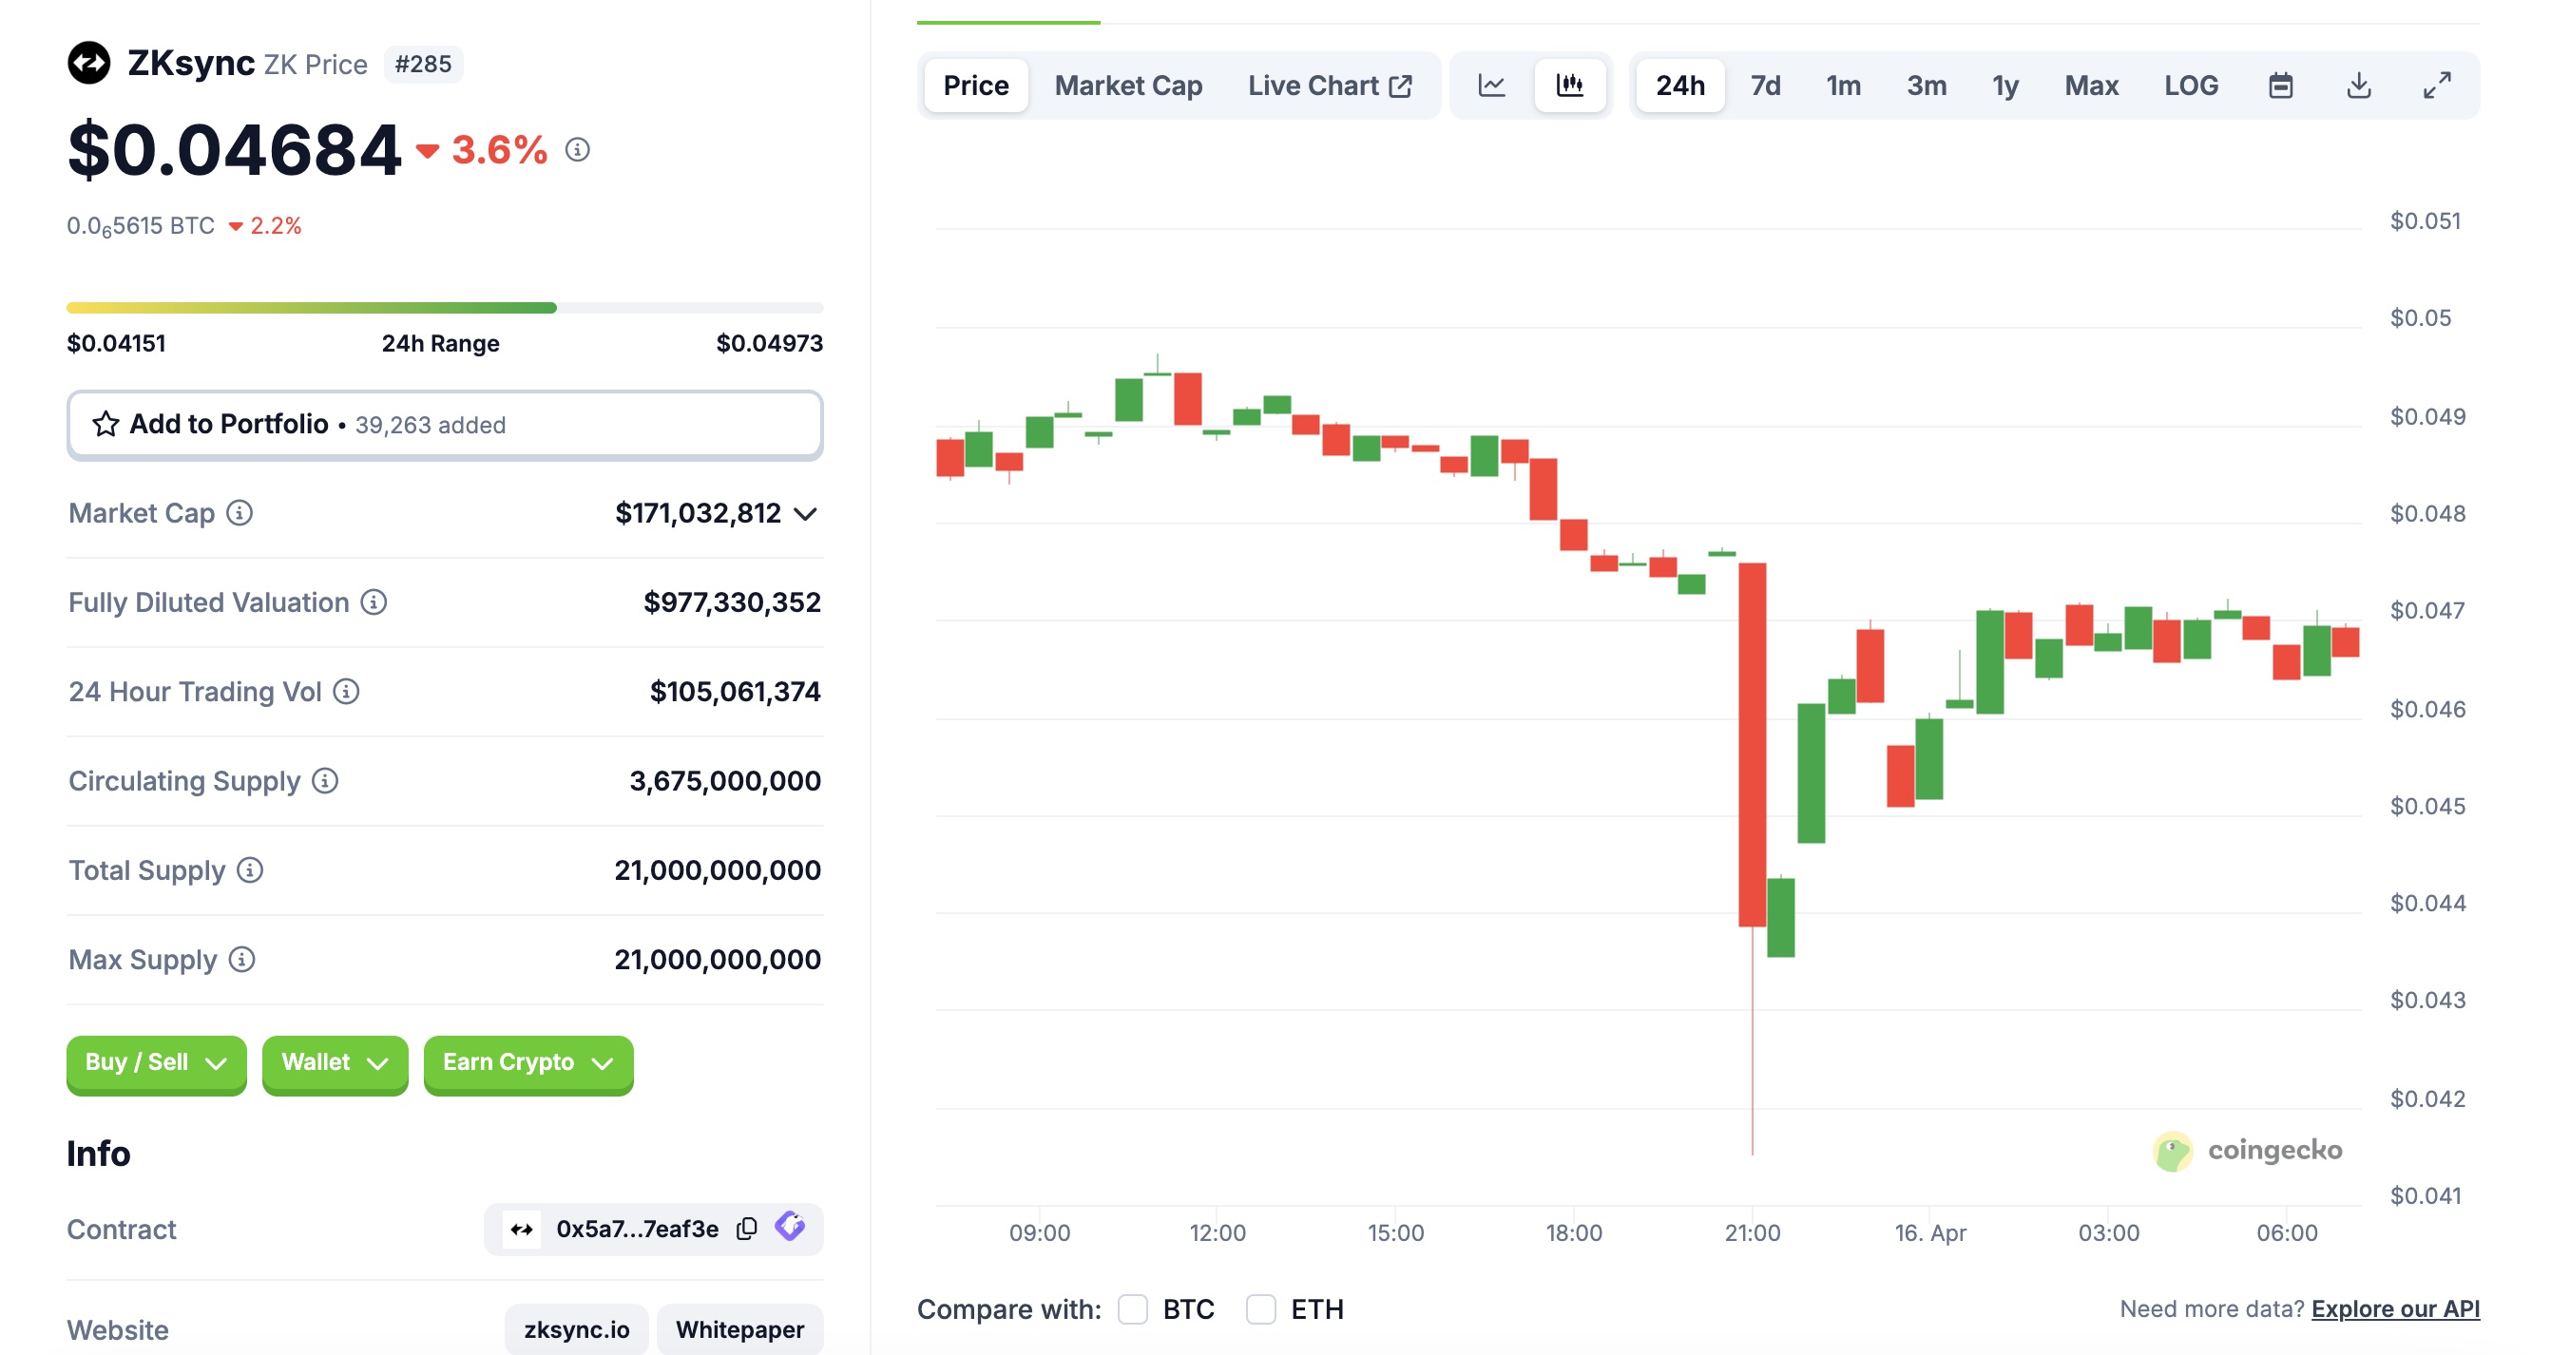This screenshot has height=1355, width=2551.
Task: Enable BTC comparison checkbox
Action: pos(1133,1309)
